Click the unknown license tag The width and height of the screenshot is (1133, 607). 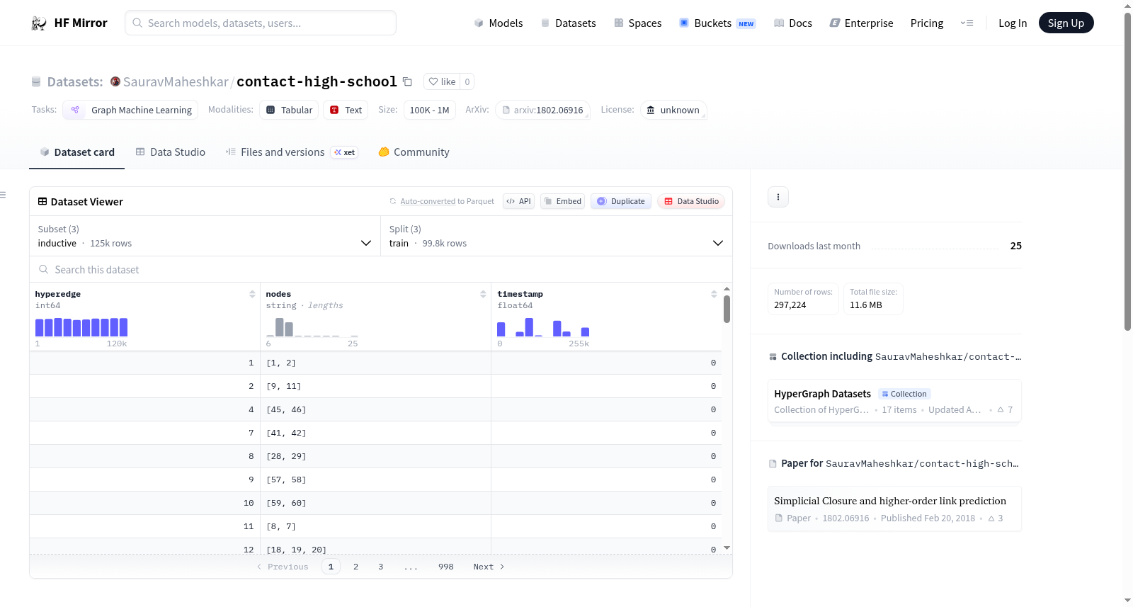[x=673, y=110]
